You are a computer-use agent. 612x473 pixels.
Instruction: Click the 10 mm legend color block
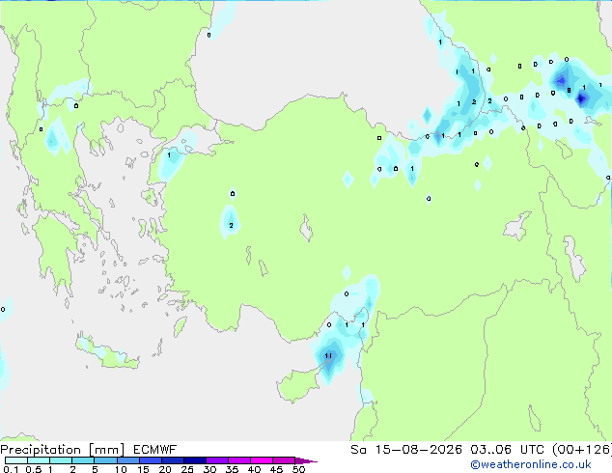pos(127,460)
